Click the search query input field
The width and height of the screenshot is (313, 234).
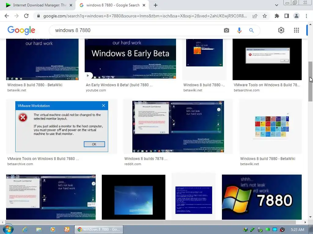click(138, 30)
